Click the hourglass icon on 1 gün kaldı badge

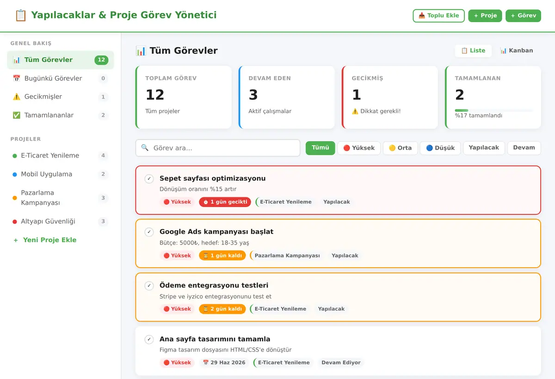[206, 256]
